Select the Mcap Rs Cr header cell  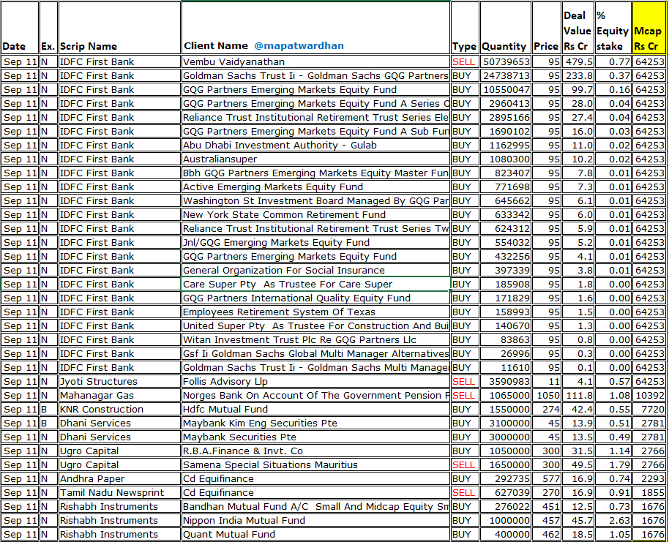[x=649, y=28]
